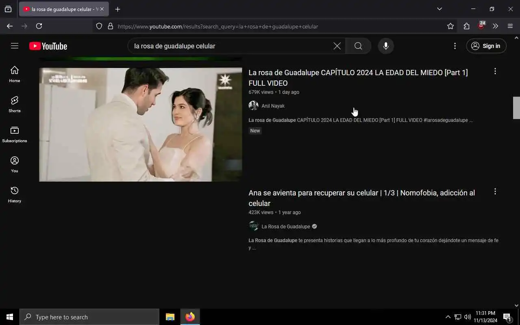Click the 679K views text
The width and height of the screenshot is (520, 325).
pyautogui.click(x=261, y=92)
